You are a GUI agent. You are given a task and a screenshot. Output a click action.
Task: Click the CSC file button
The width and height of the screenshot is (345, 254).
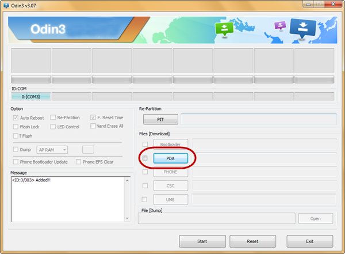point(170,185)
